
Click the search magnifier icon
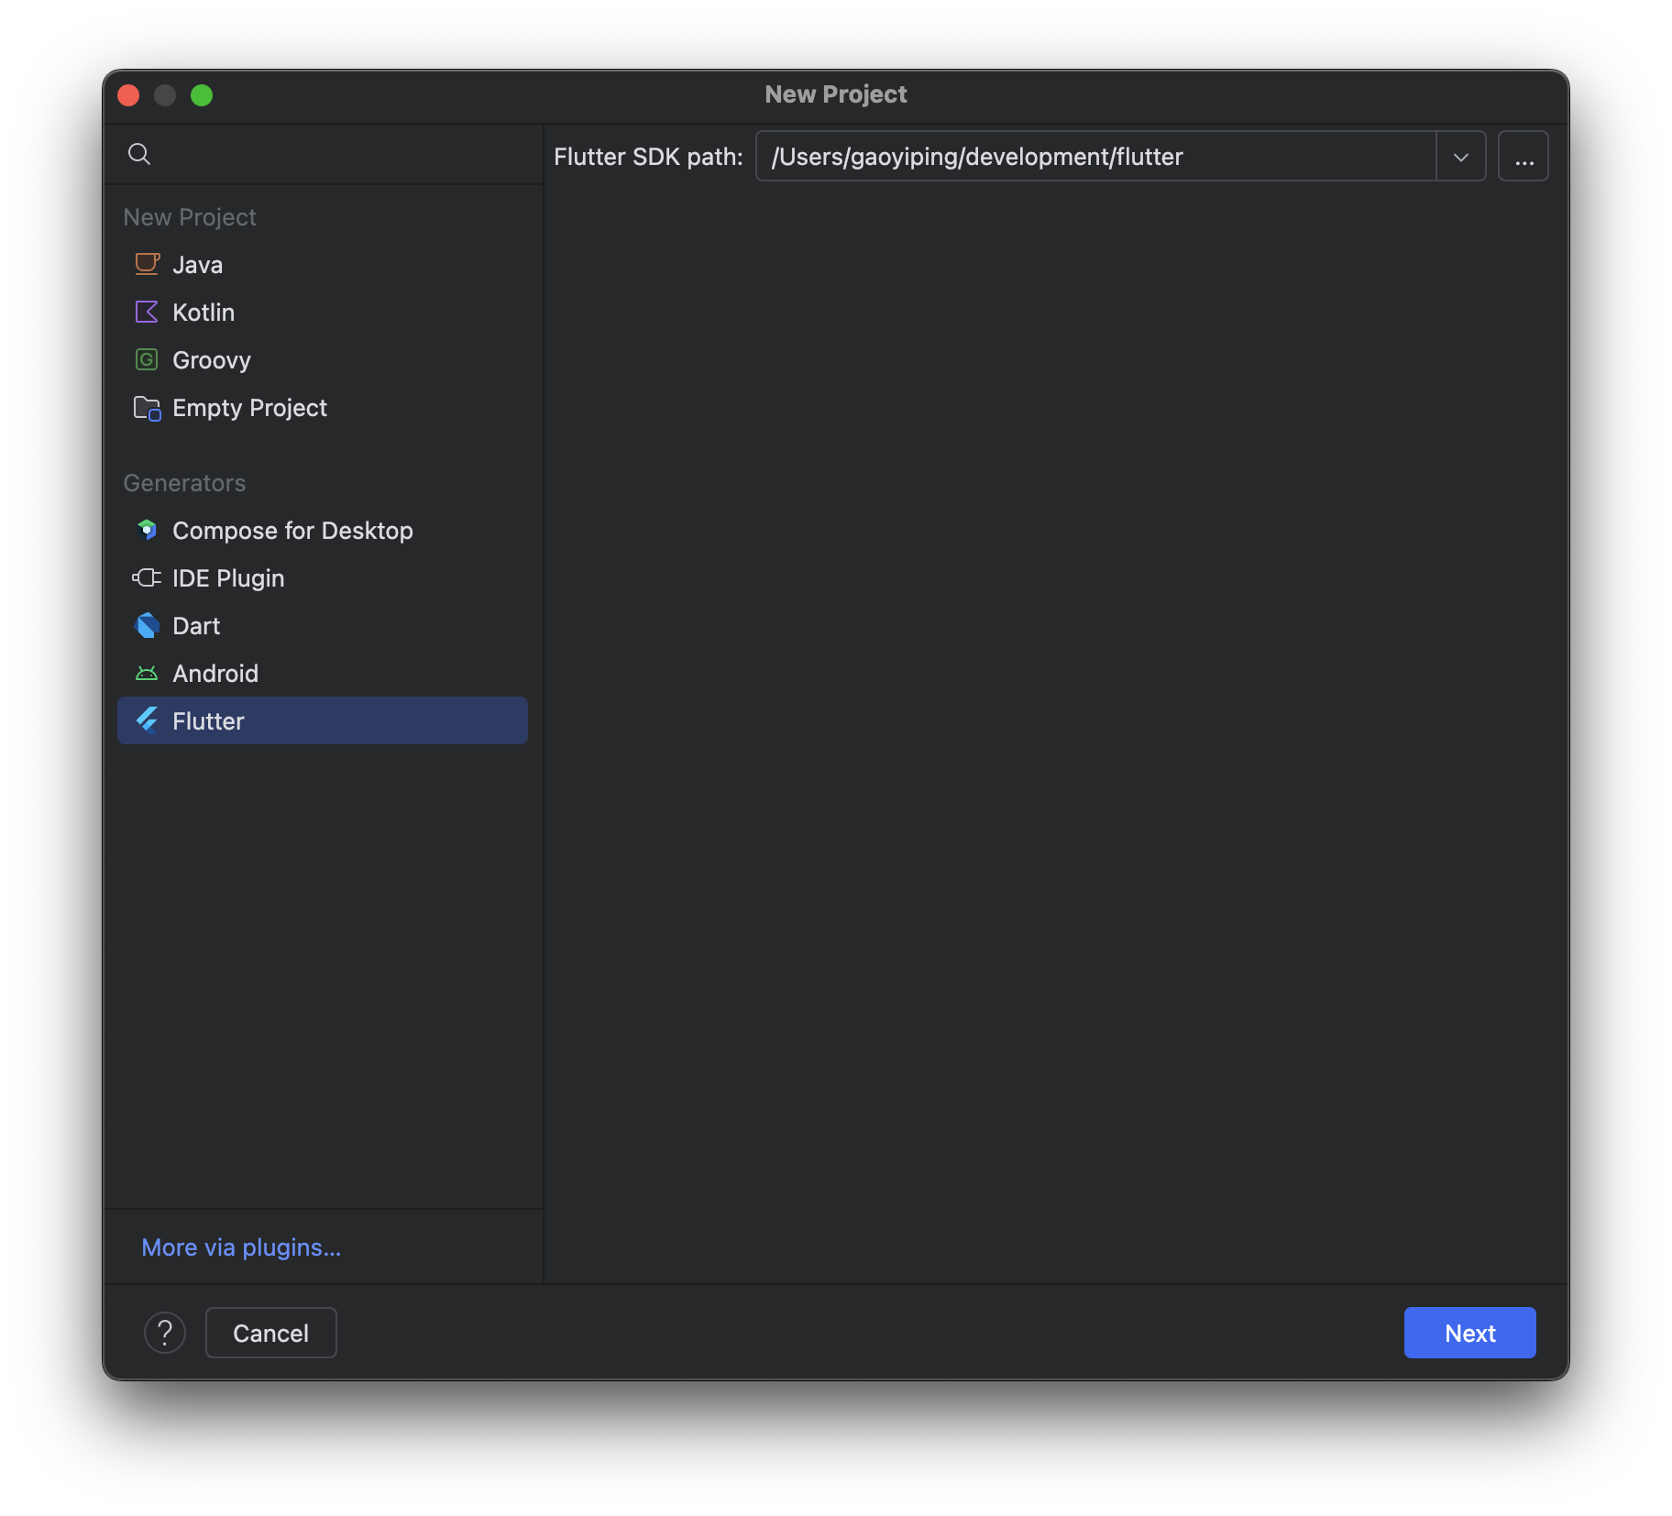pyautogui.click(x=139, y=154)
